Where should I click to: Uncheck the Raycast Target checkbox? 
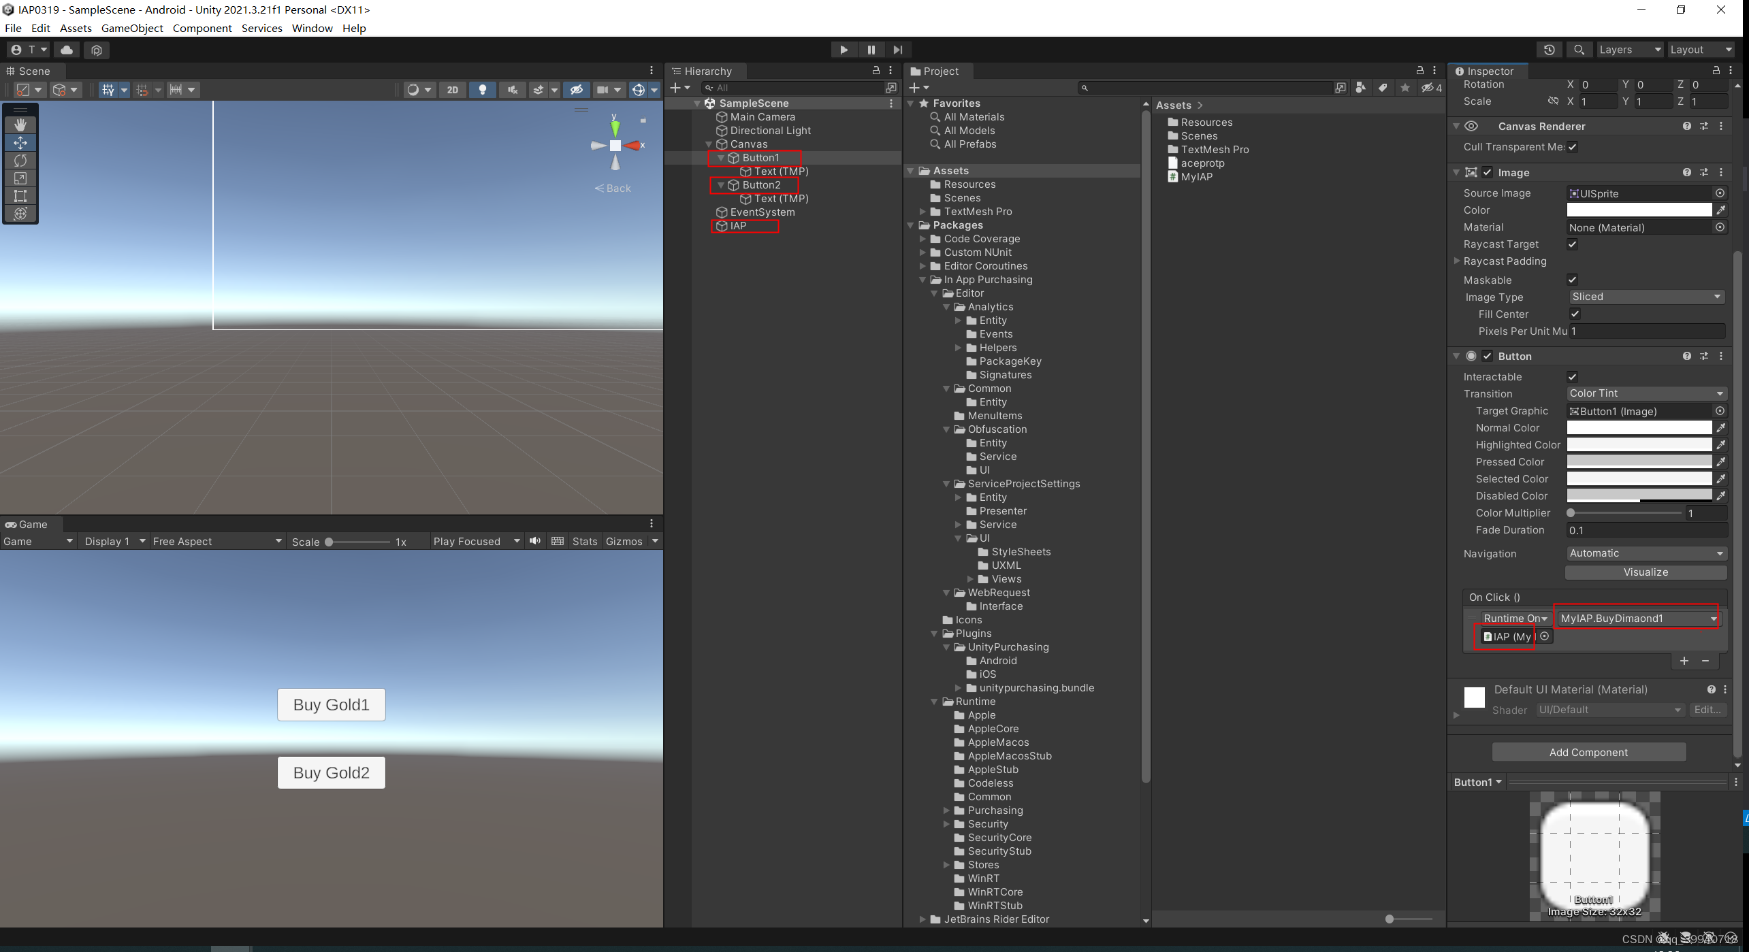pos(1572,244)
